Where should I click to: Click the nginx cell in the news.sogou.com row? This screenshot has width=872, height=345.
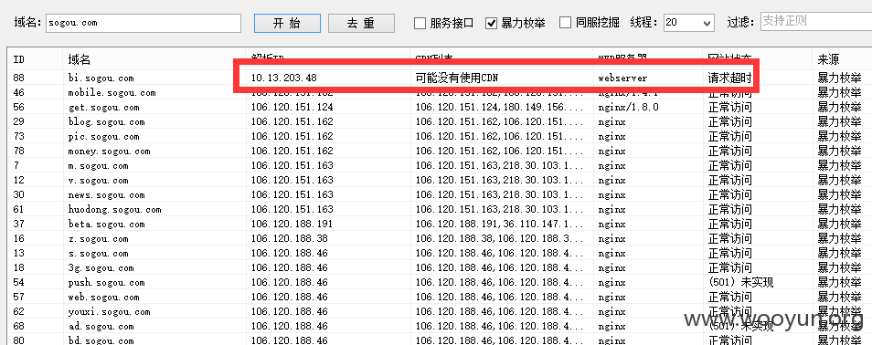point(611,195)
